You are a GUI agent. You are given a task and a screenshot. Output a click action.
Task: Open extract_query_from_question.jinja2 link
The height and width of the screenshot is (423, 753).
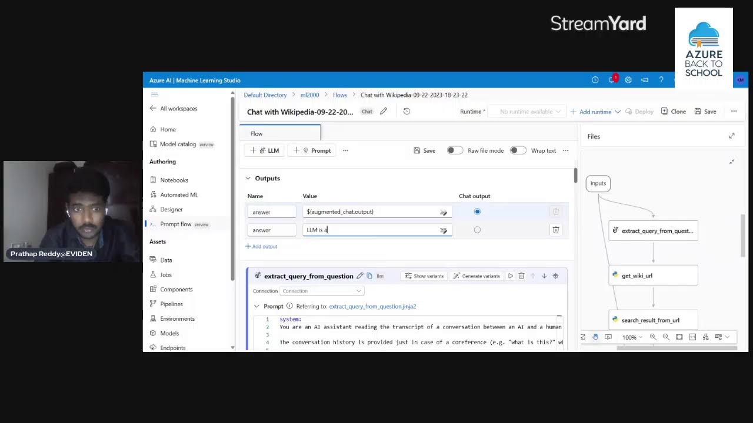click(x=372, y=306)
